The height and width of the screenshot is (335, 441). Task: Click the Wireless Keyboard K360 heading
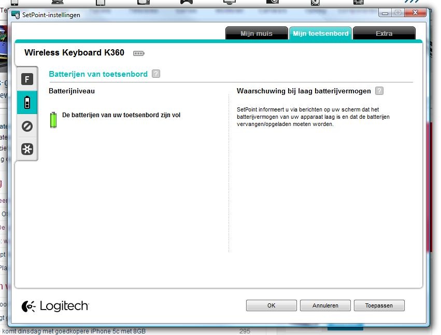click(x=74, y=53)
